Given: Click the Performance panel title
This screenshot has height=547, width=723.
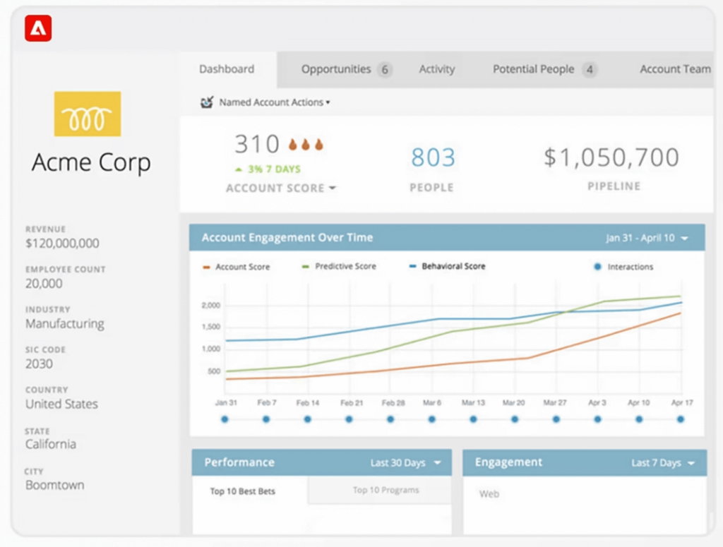Looking at the screenshot, I should click(239, 462).
